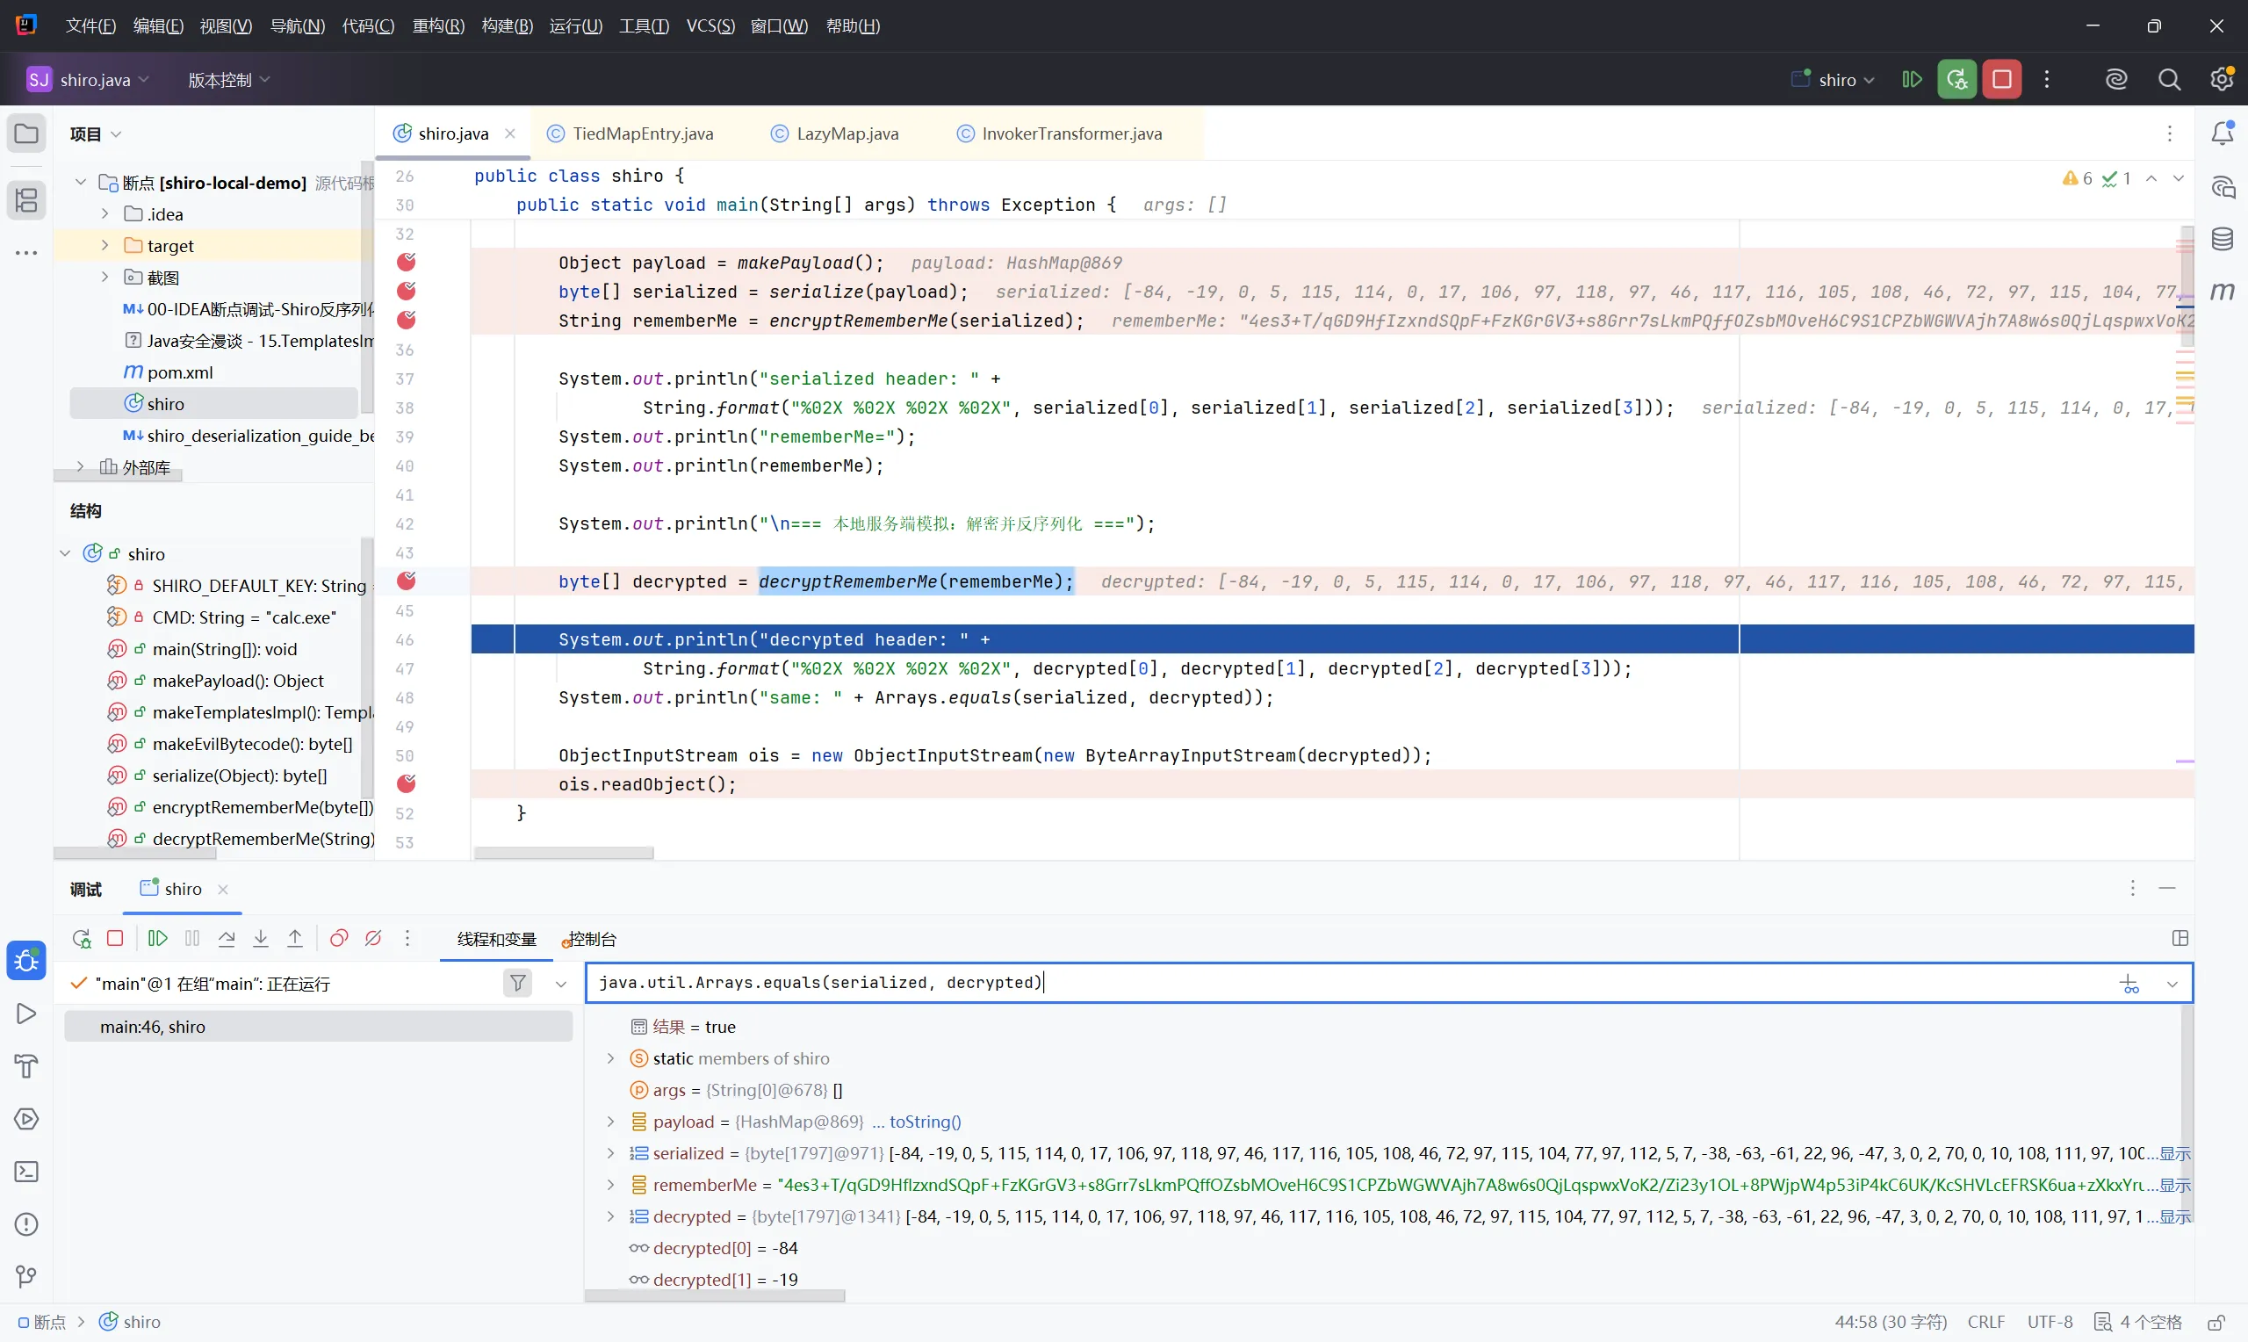2248x1342 pixels.
Task: Click Rerun shiro in debug toolbar
Action: click(82, 939)
